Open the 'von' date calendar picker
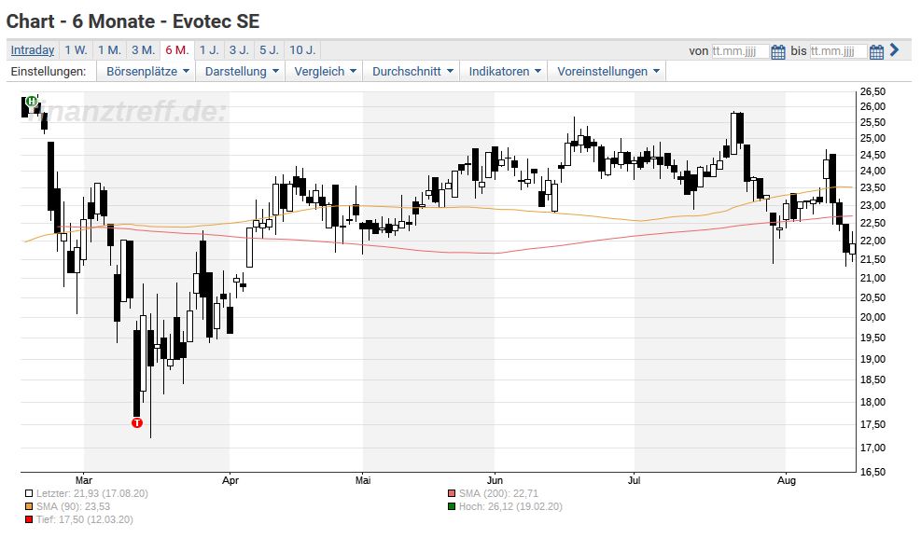 coord(777,51)
